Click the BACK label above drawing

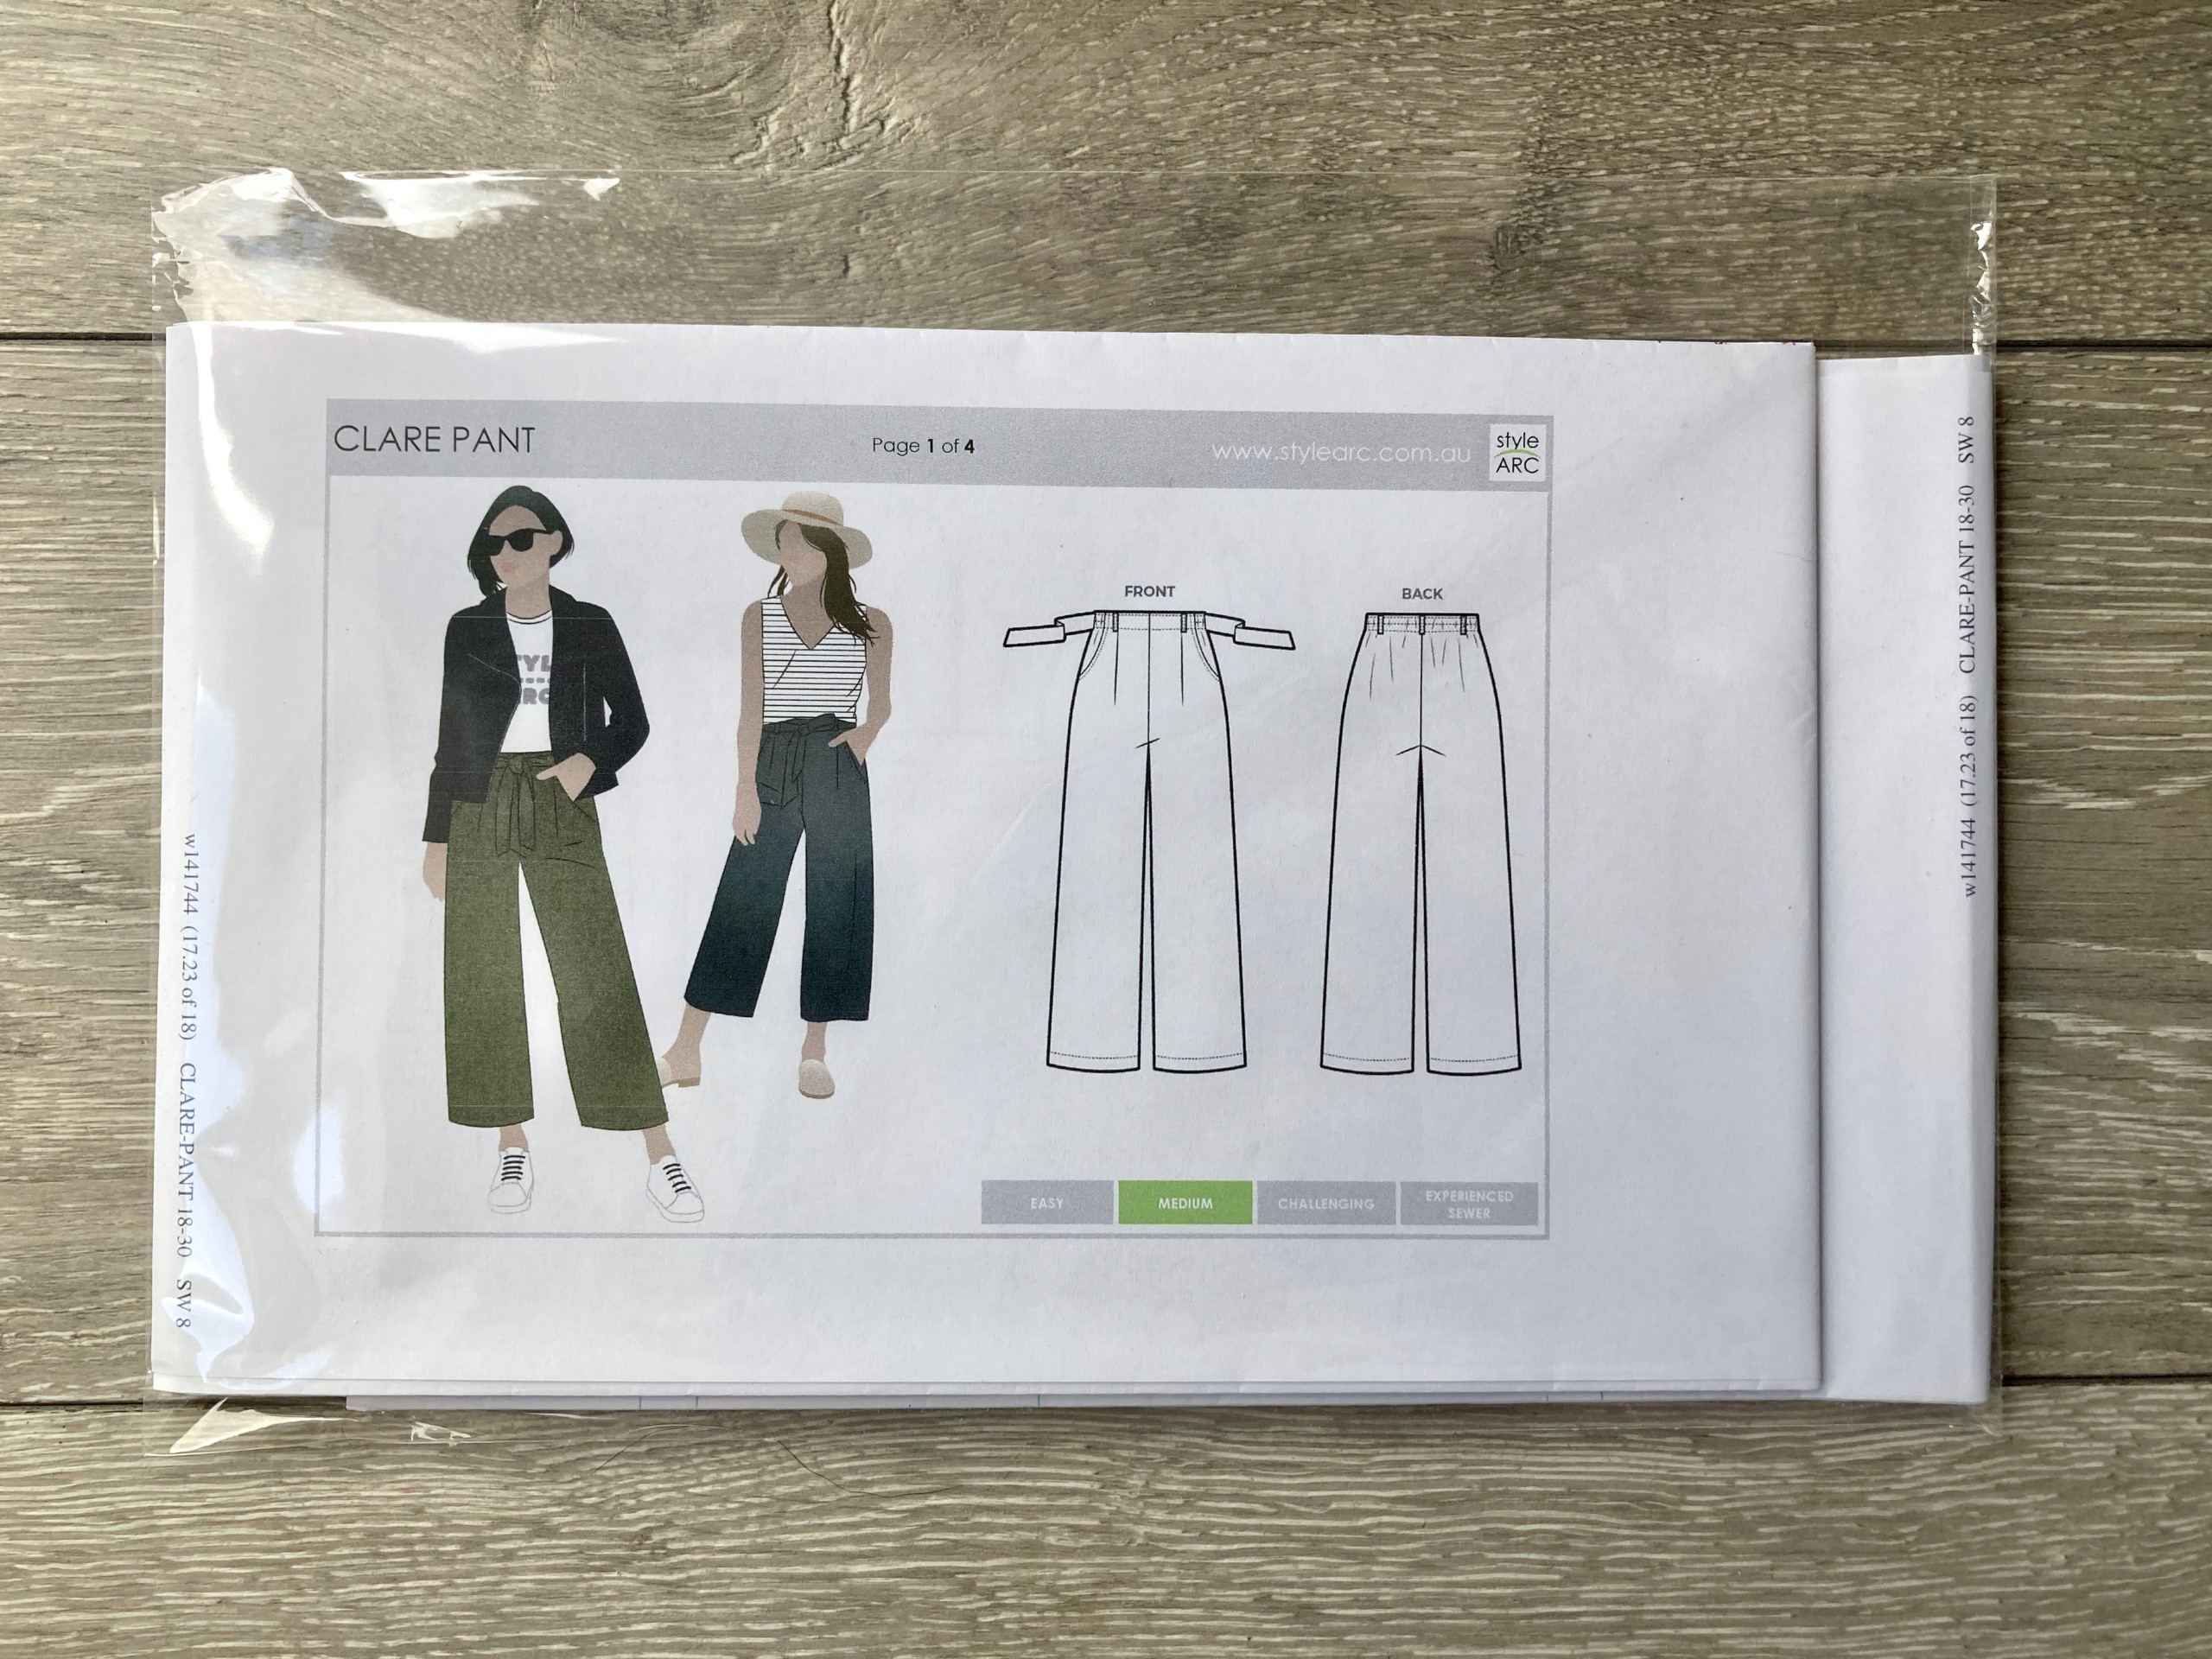(x=1421, y=594)
